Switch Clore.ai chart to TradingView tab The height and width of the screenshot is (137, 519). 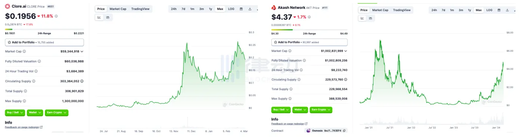point(140,9)
